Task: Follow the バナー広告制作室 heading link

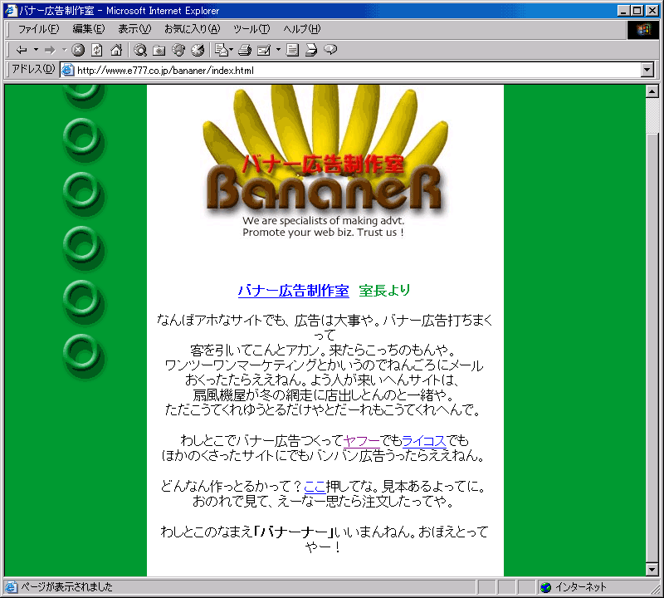Action: click(x=294, y=291)
